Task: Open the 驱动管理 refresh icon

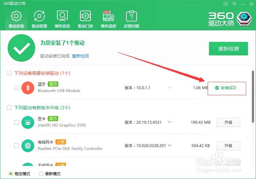Action: [39, 16]
